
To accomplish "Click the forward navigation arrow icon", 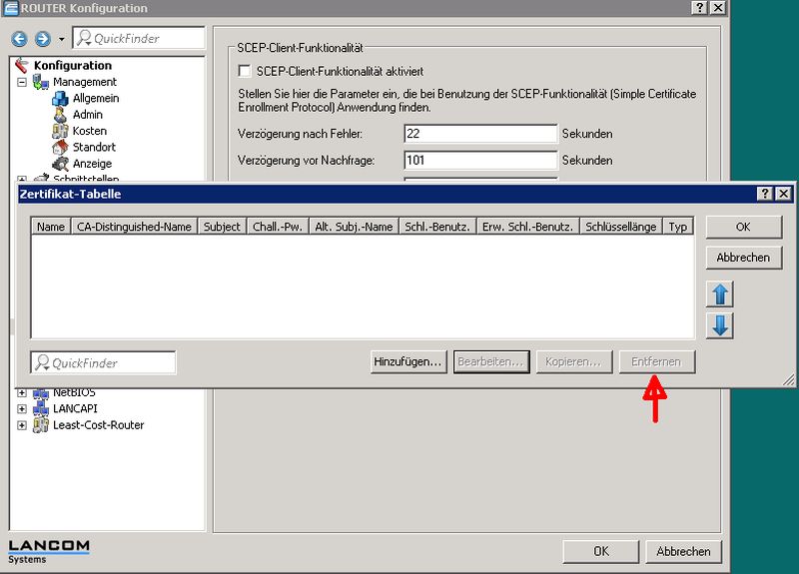I will point(43,39).
